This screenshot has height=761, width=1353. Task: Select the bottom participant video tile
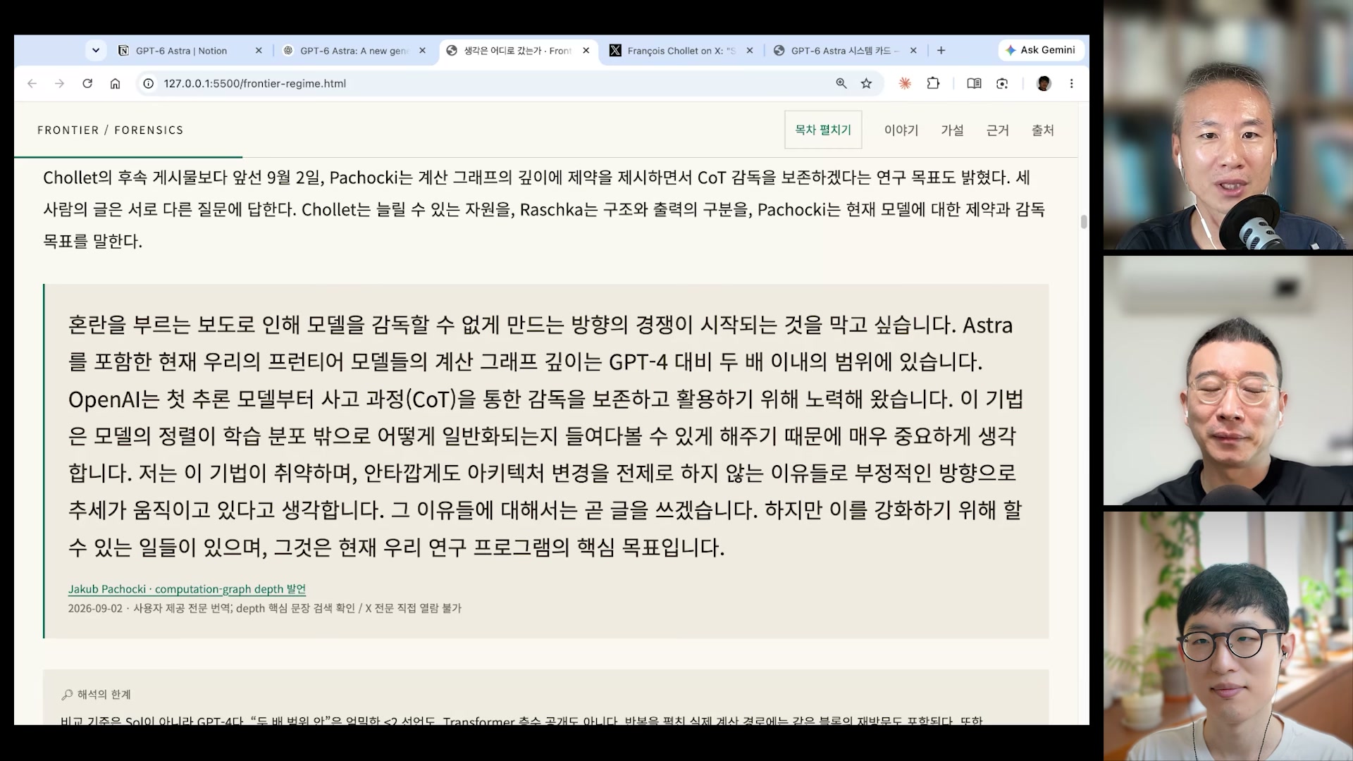(x=1228, y=636)
